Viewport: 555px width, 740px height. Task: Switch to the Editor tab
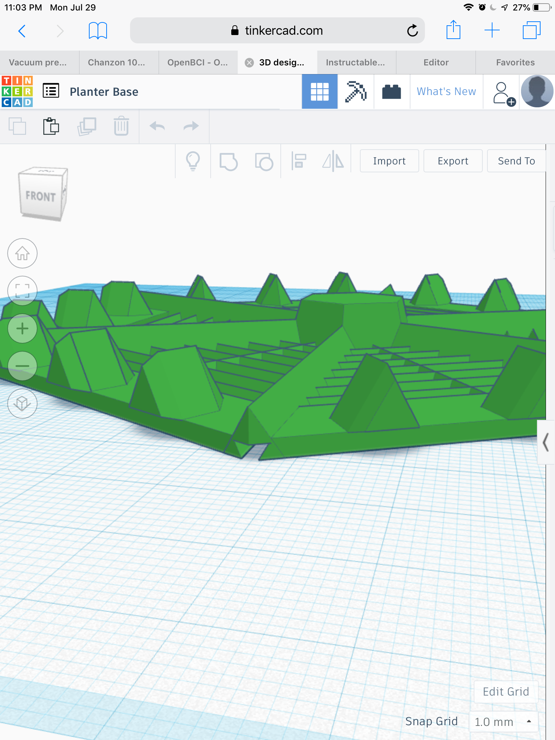pos(436,63)
